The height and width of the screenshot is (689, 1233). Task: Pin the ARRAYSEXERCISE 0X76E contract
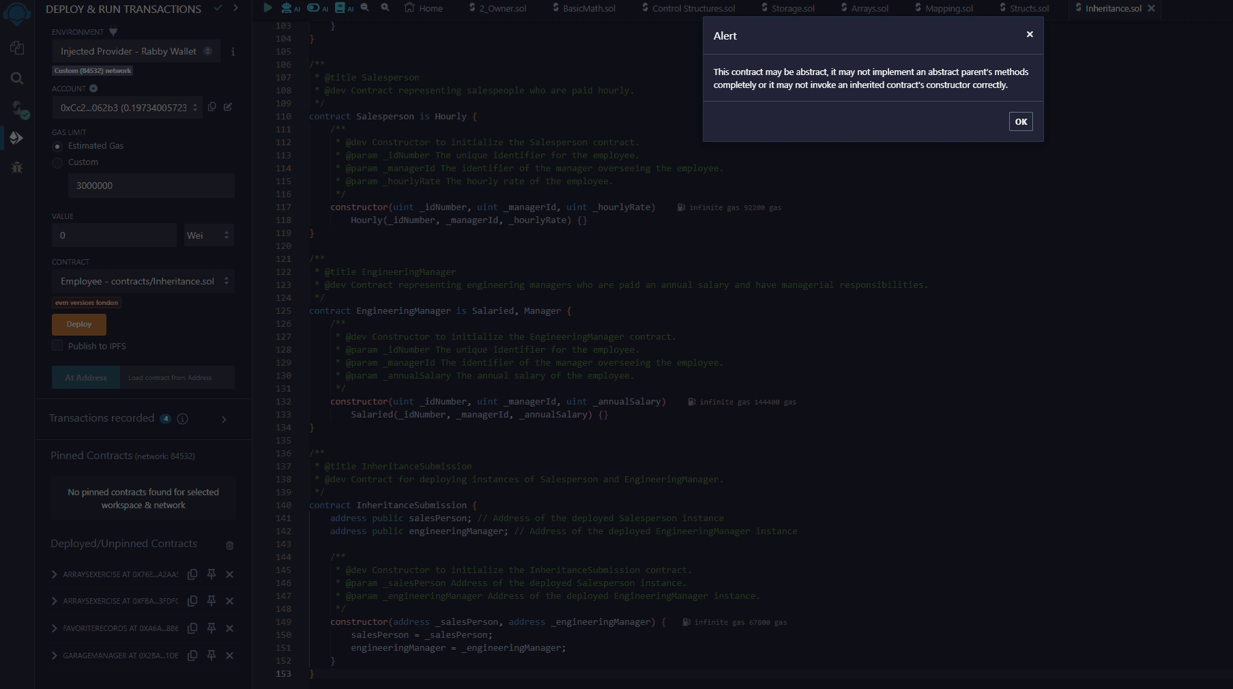pyautogui.click(x=212, y=574)
